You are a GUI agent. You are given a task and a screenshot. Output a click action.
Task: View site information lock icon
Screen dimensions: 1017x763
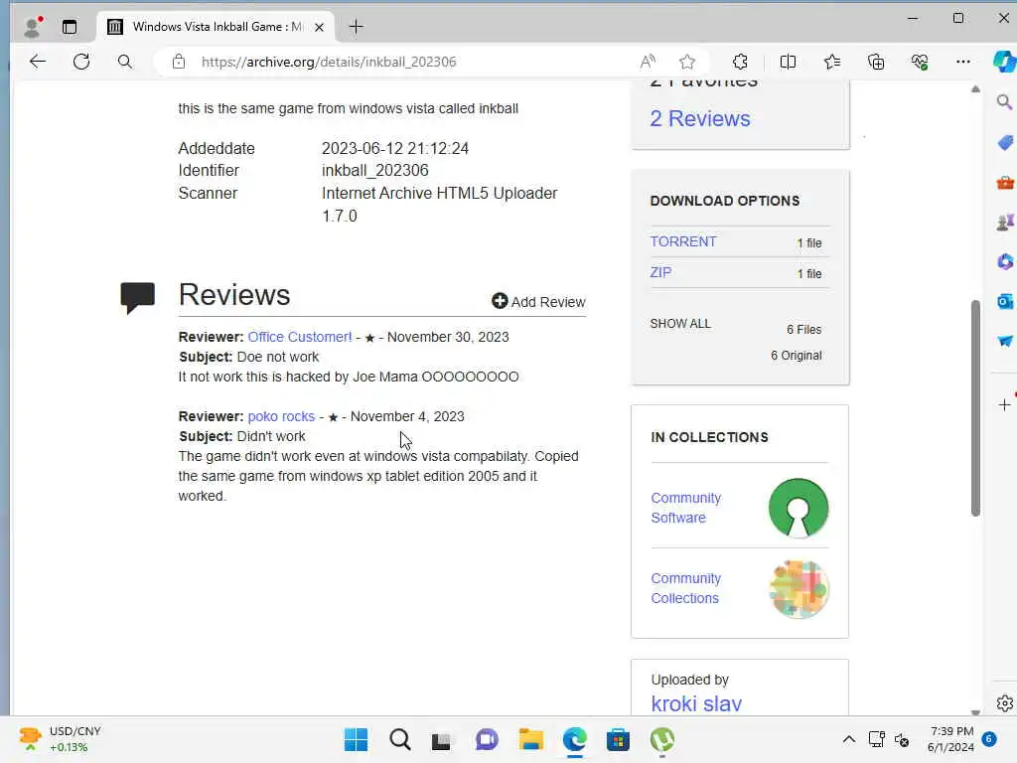(x=179, y=62)
